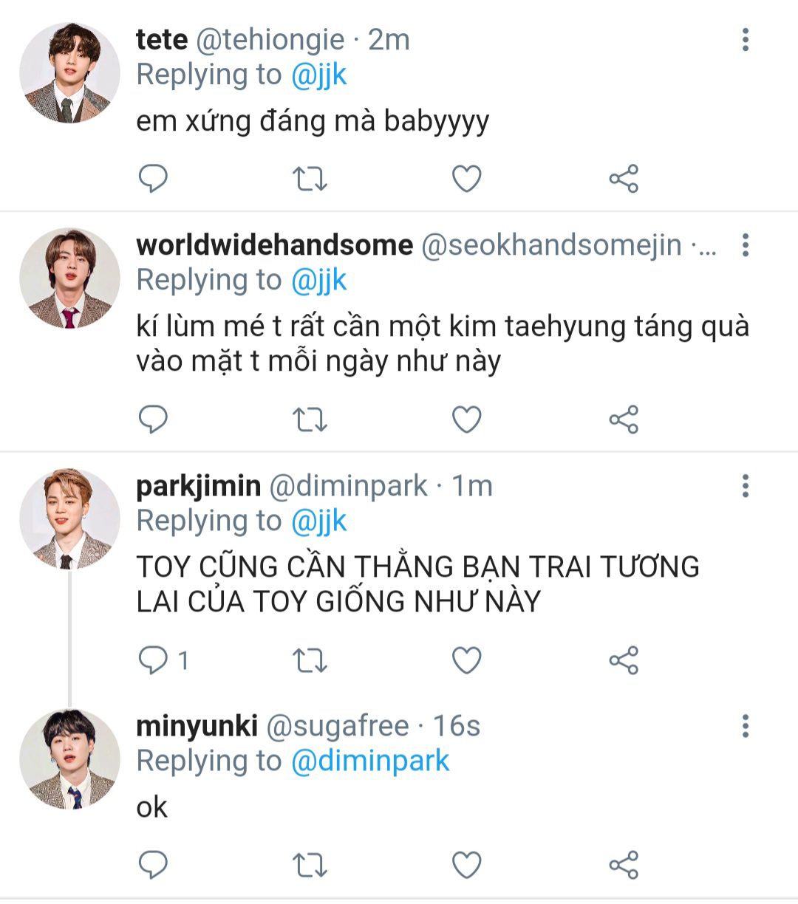Open @jjk mention in tete's reply

pos(318,75)
